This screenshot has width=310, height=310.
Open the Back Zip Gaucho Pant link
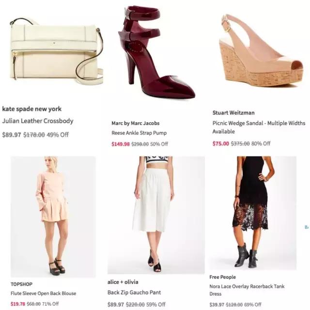tap(134, 293)
